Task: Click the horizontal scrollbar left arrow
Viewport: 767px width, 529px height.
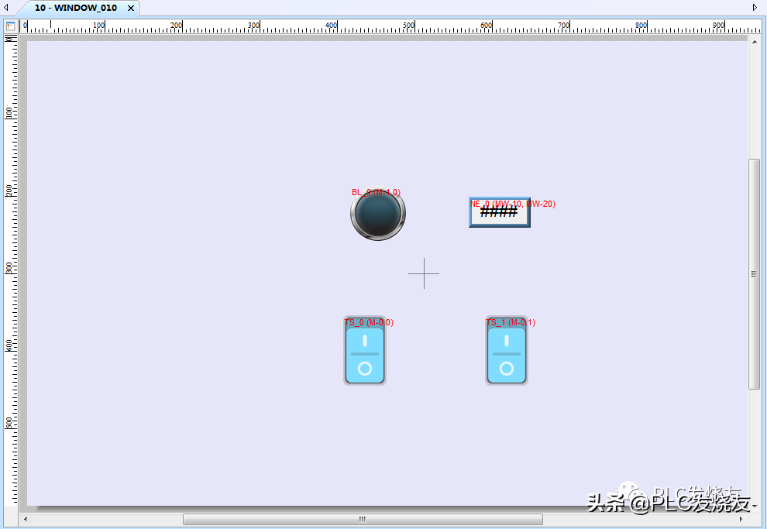Action: tap(26, 519)
